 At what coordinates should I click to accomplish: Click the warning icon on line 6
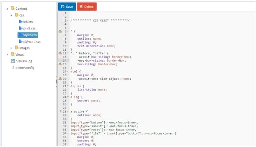click(x=60, y=31)
